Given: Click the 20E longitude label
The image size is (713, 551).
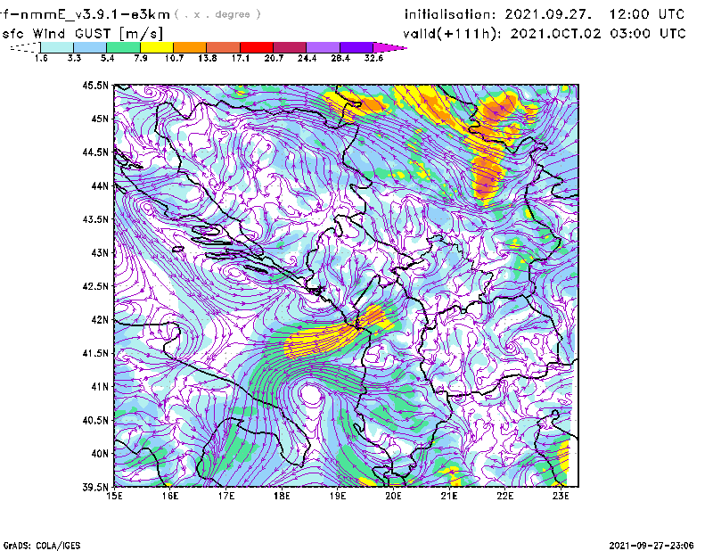Looking at the screenshot, I should (393, 496).
